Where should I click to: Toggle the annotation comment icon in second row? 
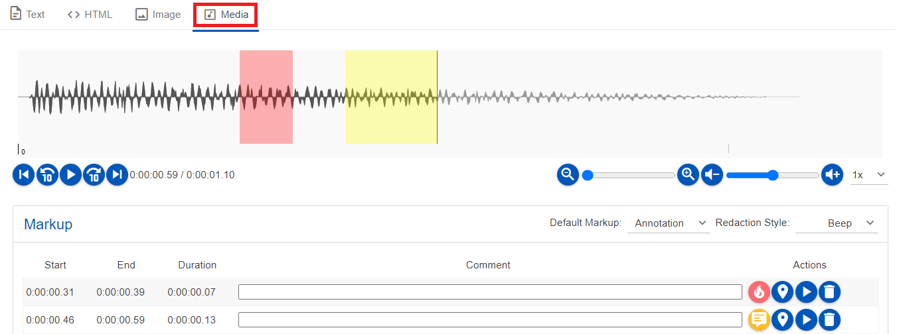click(x=759, y=320)
